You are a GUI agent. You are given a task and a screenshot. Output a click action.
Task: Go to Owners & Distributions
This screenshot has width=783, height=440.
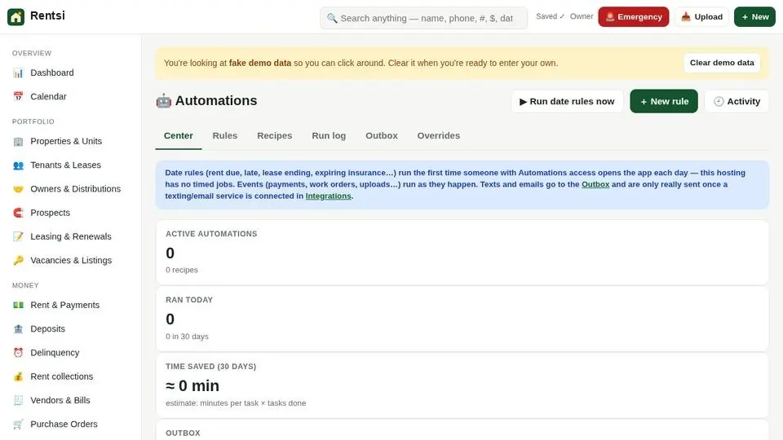tap(70, 189)
